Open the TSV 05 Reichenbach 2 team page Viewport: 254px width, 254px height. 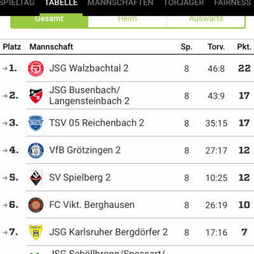[97, 123]
